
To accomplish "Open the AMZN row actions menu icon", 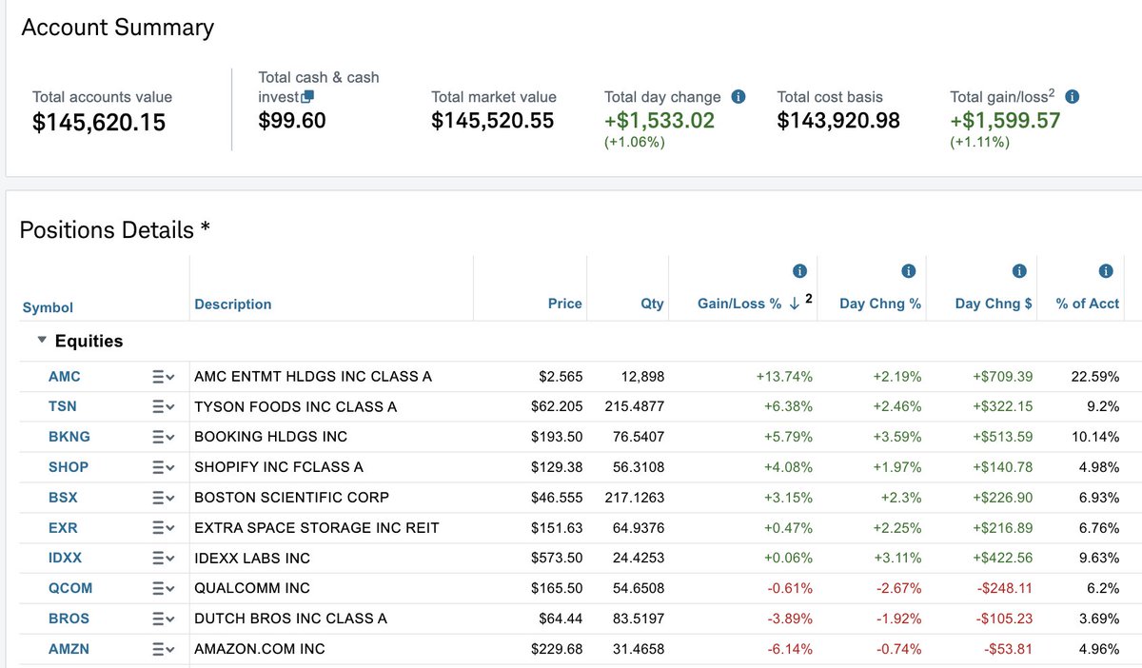I will (163, 649).
